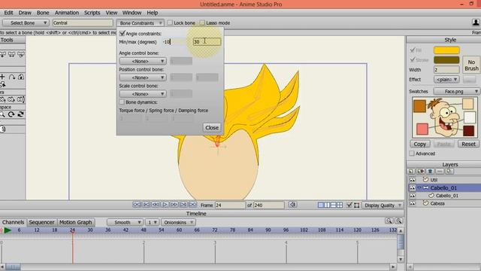Click the green timeline play arrow

point(8,230)
